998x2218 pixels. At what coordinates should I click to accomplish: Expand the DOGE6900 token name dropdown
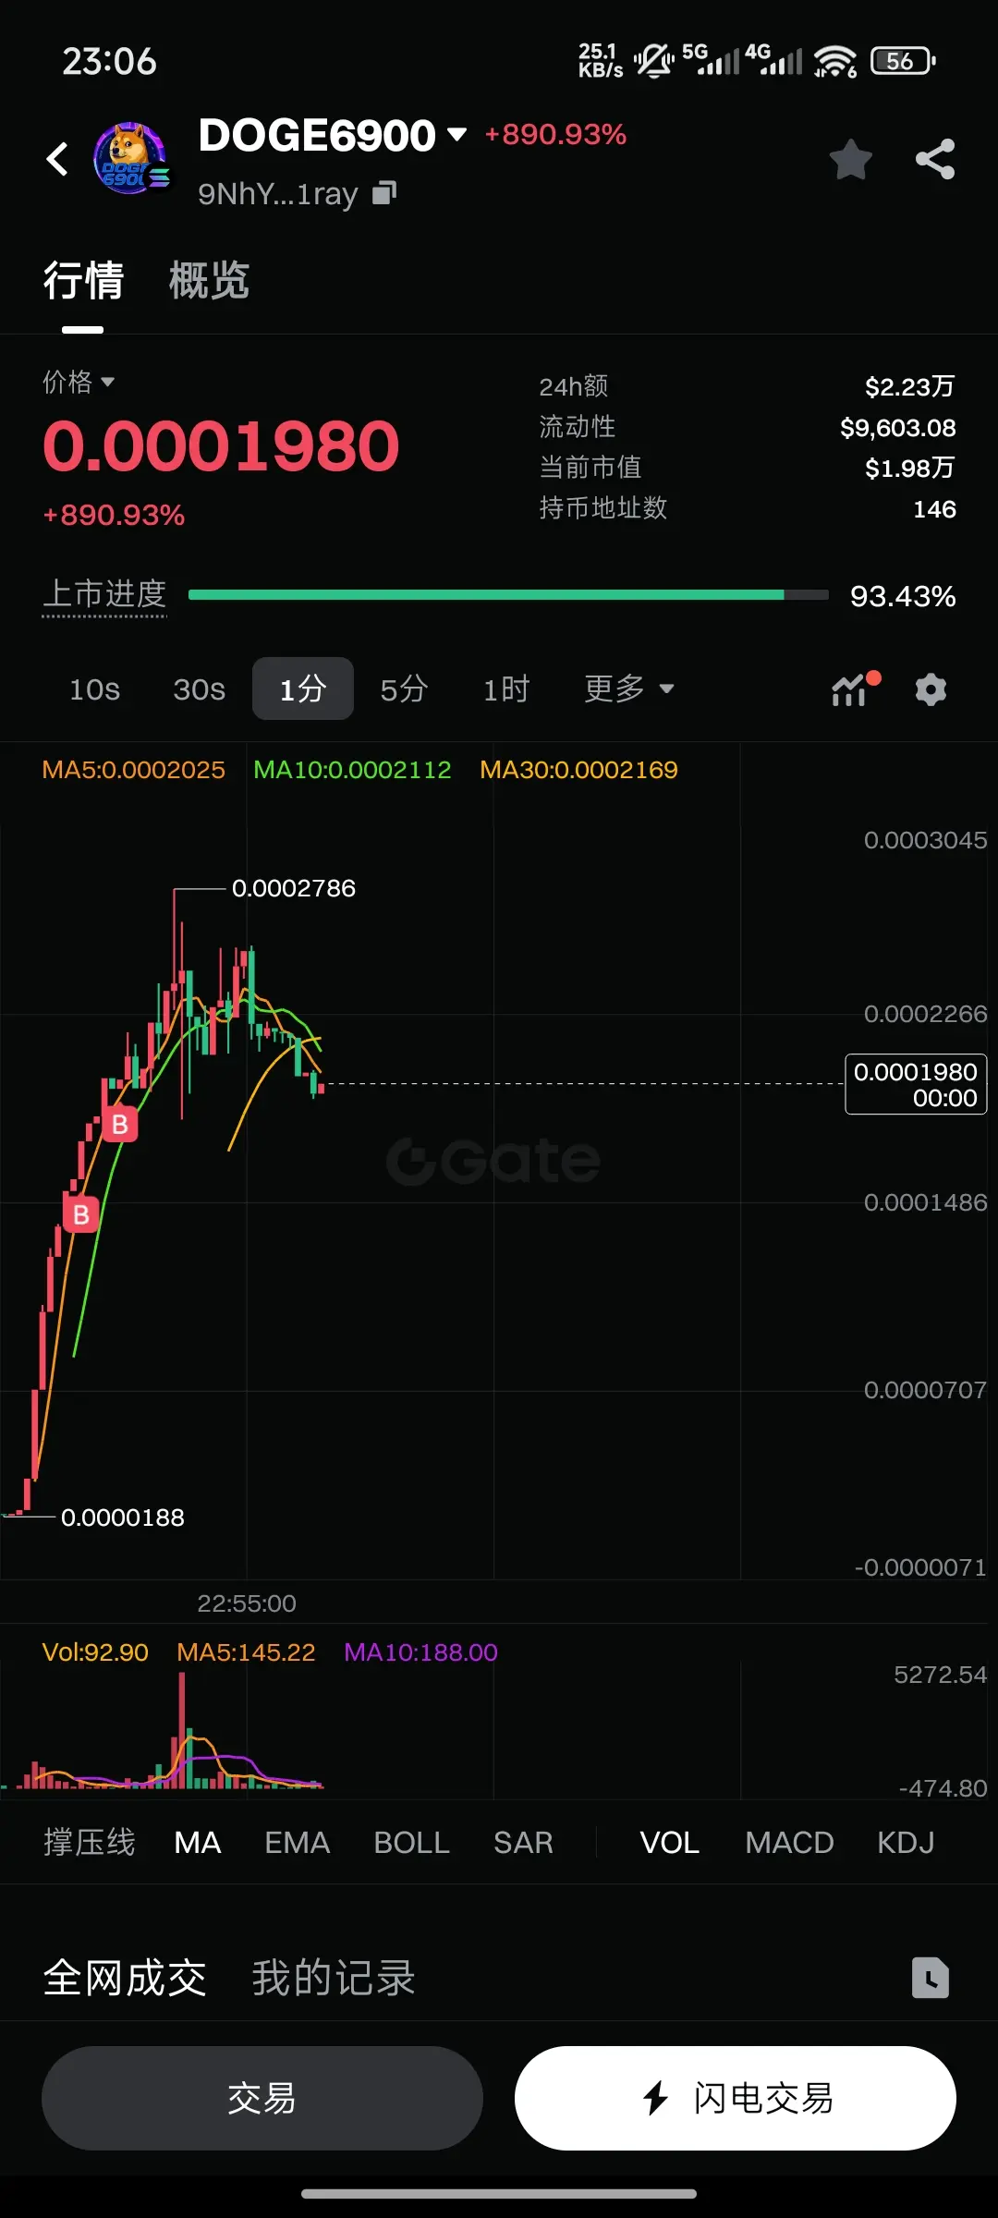pos(456,135)
